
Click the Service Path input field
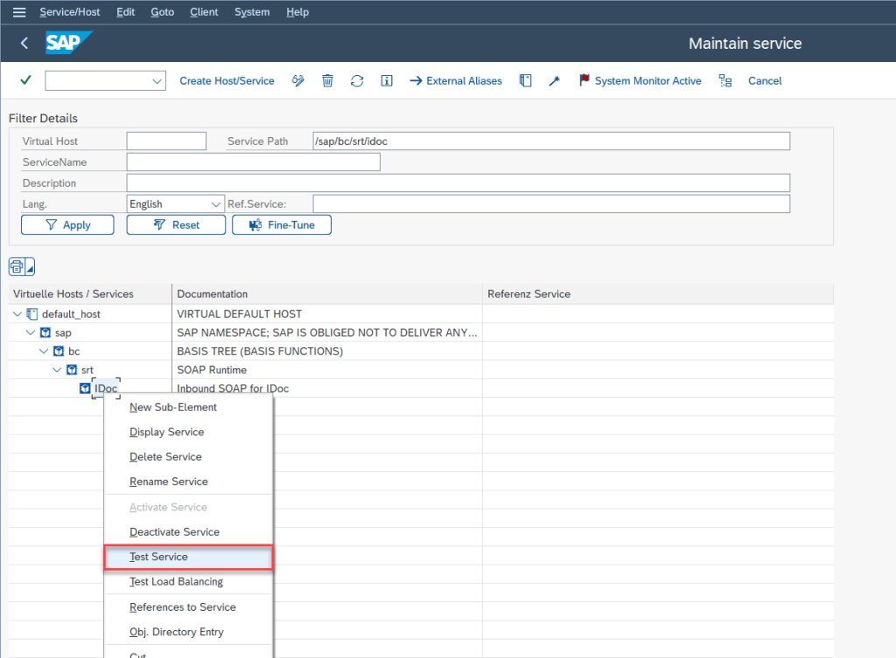pos(550,141)
